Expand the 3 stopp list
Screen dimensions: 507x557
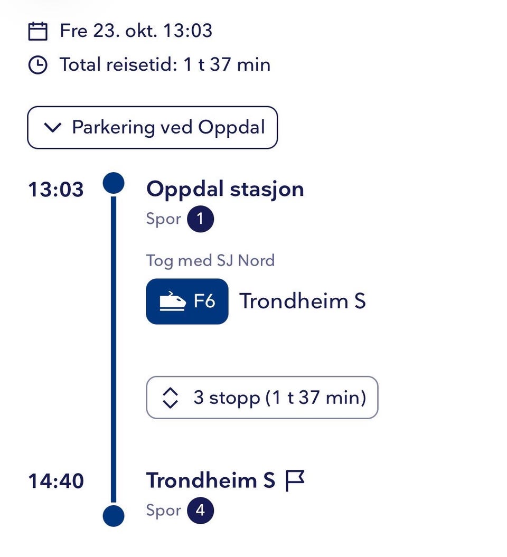262,398
